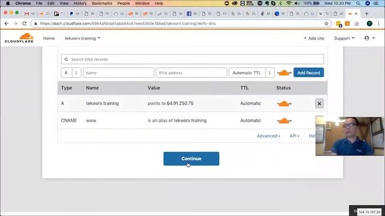The height and width of the screenshot is (216, 385).
Task: Click the www record name
Action: pyautogui.click(x=91, y=121)
